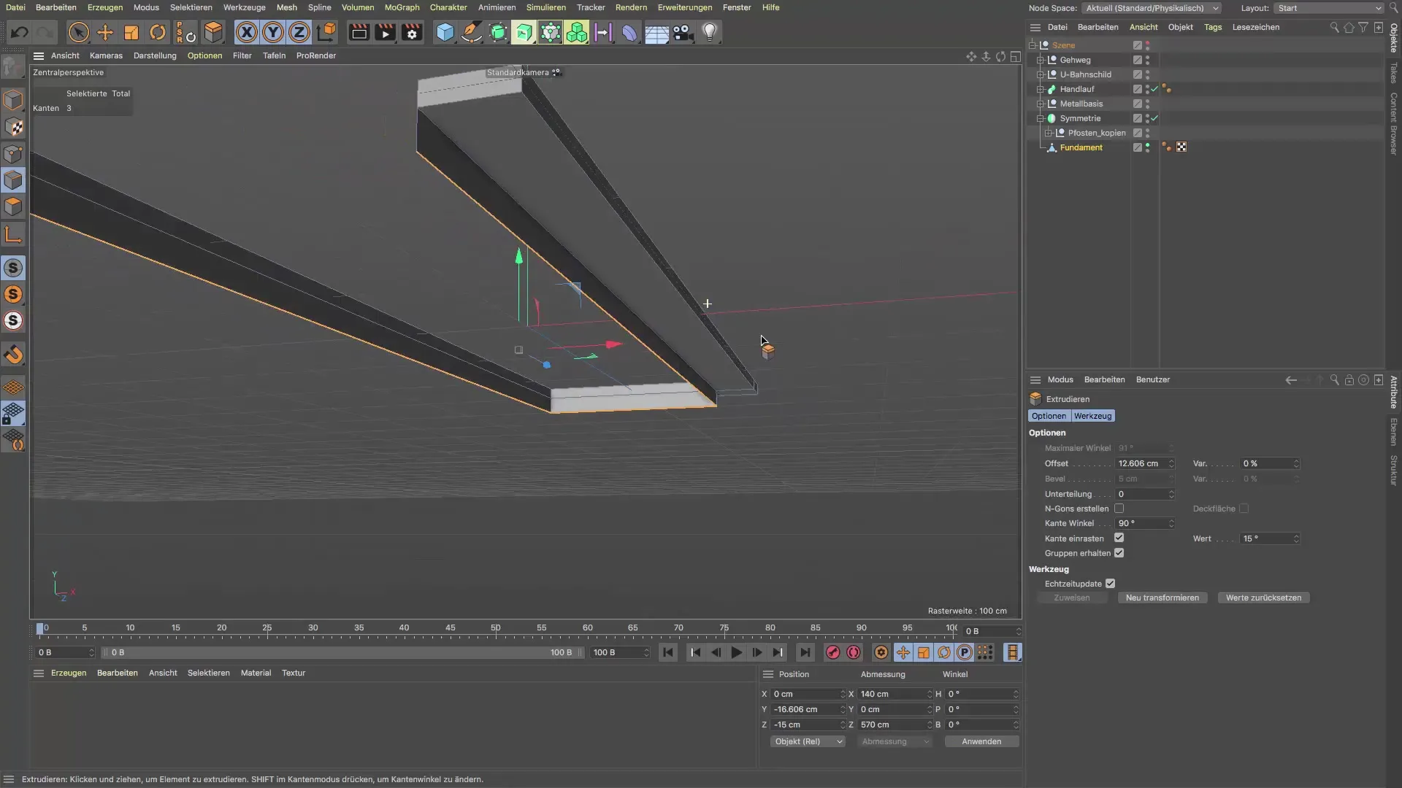Click Neu transformieren button
This screenshot has width=1402, height=788.
tap(1162, 598)
